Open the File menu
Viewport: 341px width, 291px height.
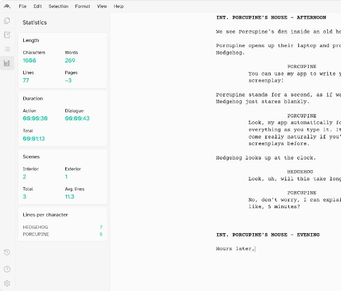click(23, 6)
